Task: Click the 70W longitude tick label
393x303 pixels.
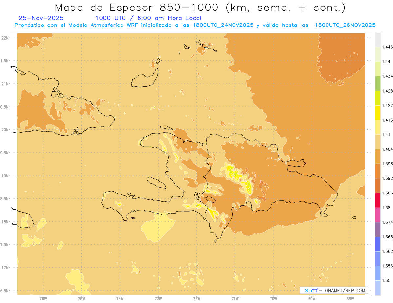Action: pos(273,298)
